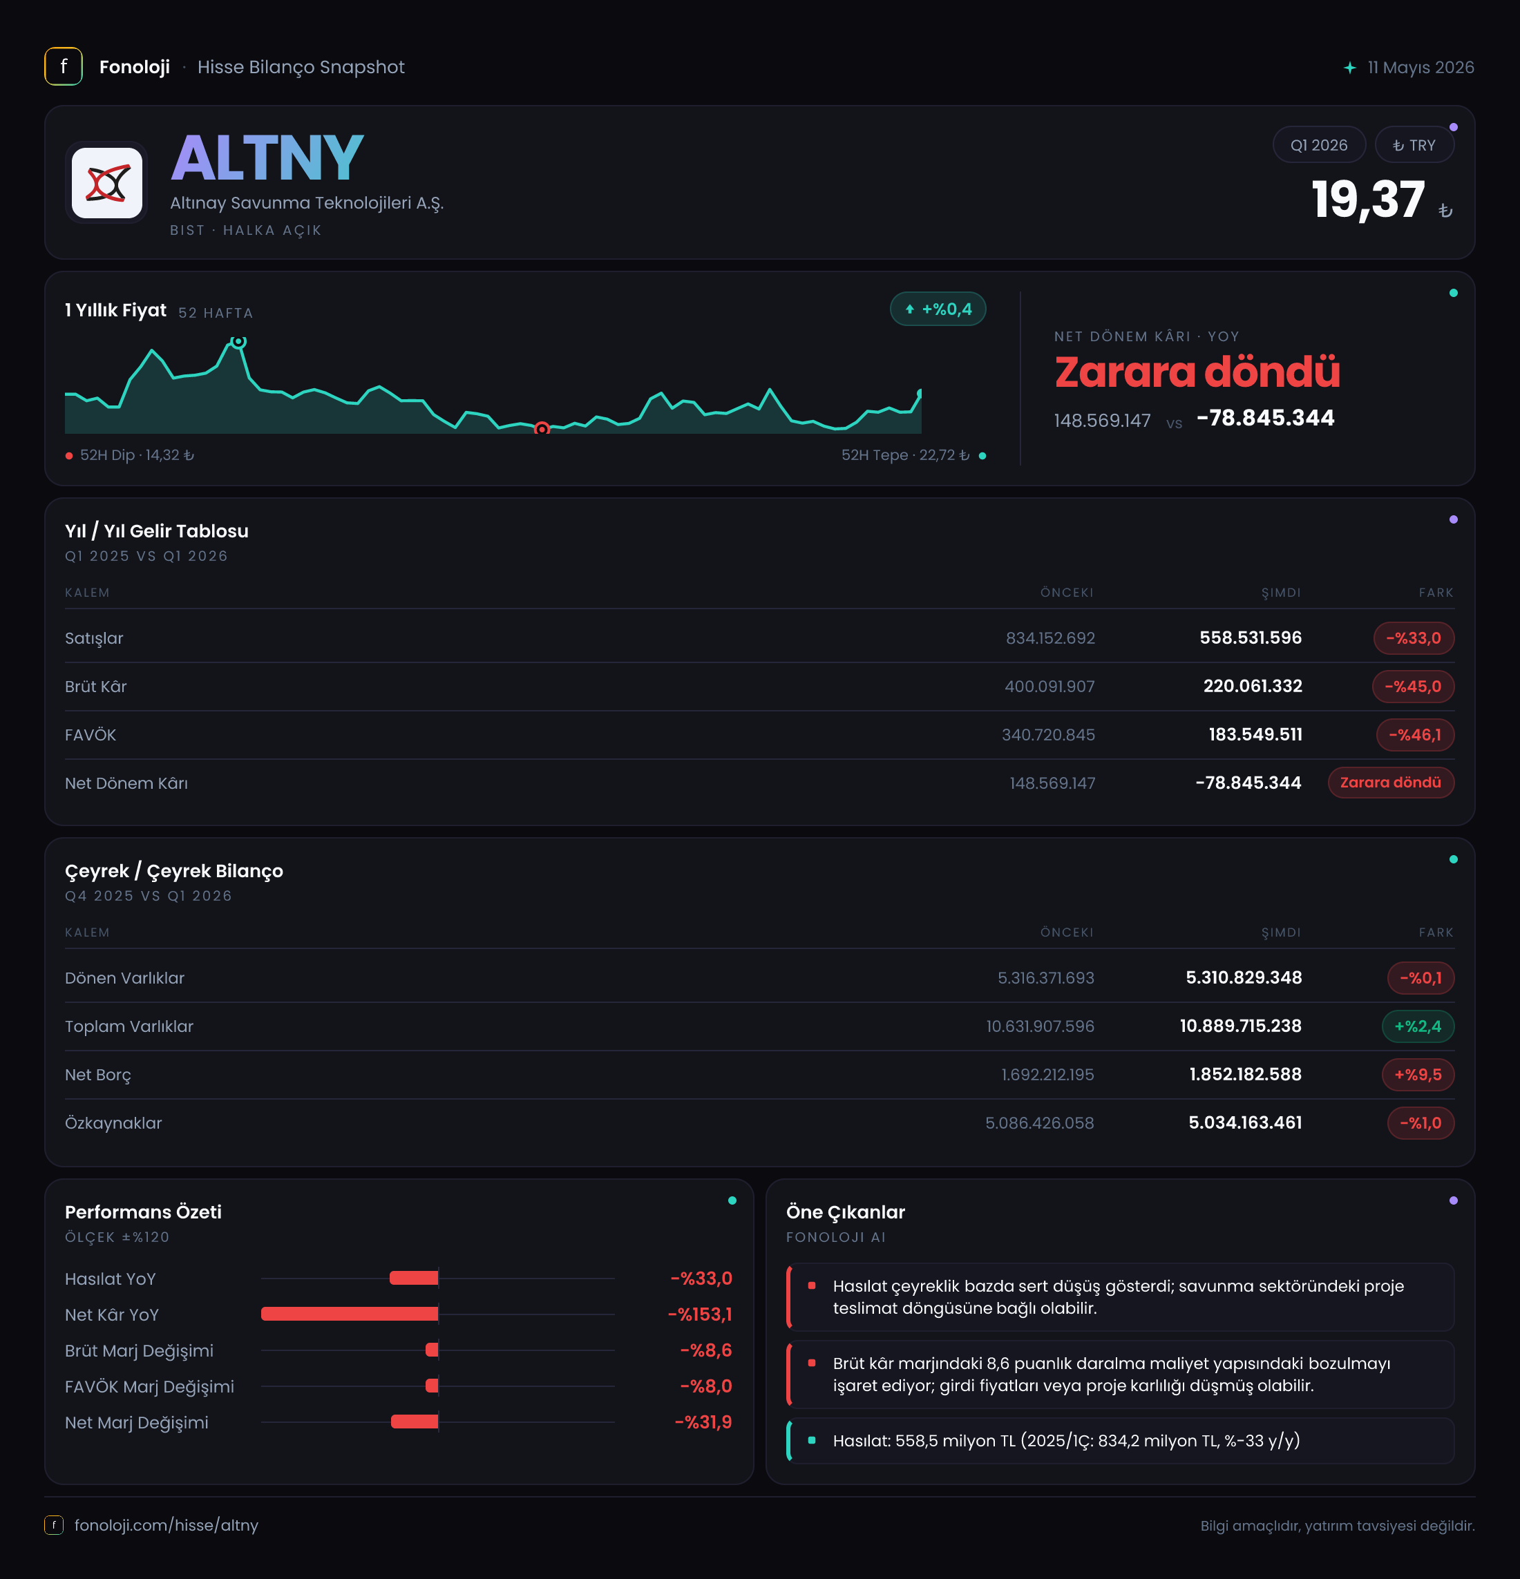This screenshot has height=1579, width=1520.
Task: Click the Brüt Marj Değişimi performance bar
Action: (432, 1350)
